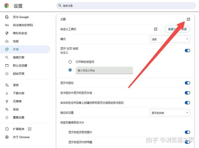Click the key icon for autofill and passwords
The height and width of the screenshot is (148, 199).
(x=7, y=25)
